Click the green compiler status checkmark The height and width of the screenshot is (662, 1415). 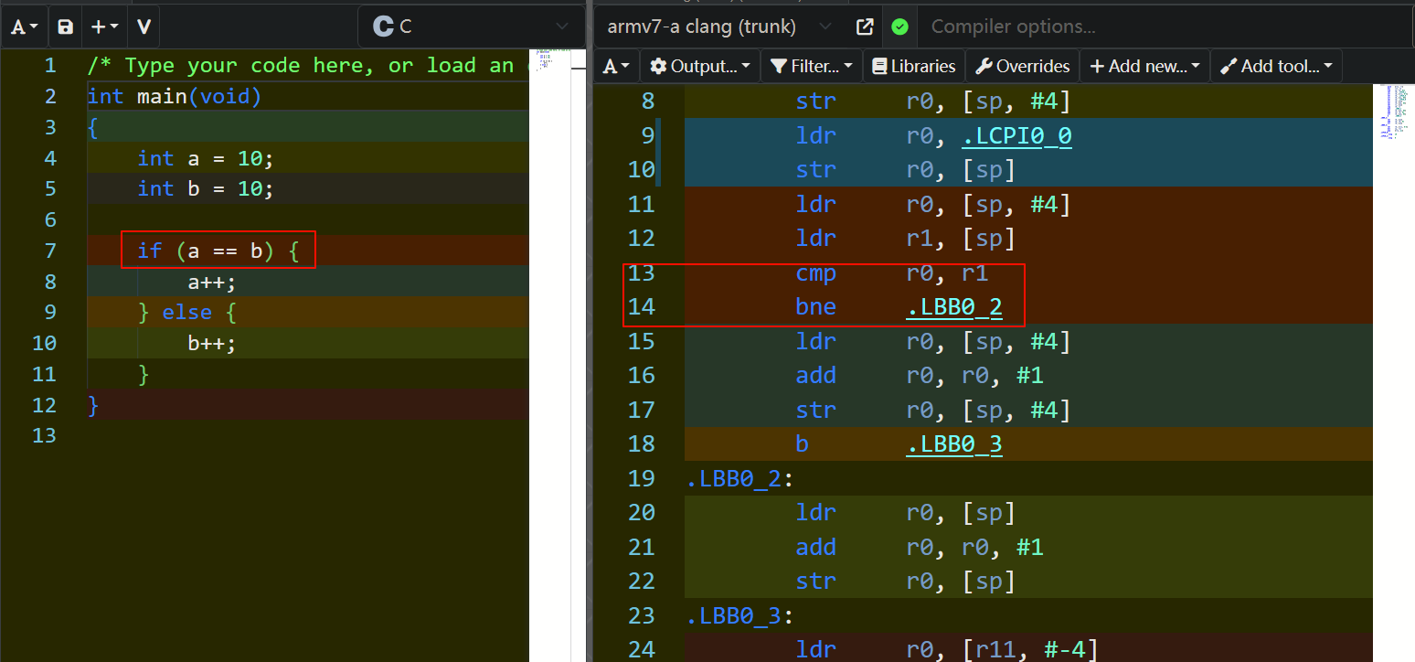tap(899, 27)
